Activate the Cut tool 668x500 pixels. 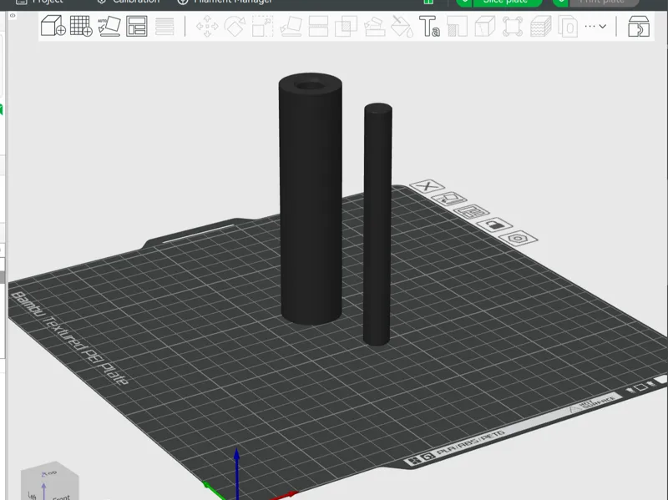pyautogui.click(x=318, y=27)
